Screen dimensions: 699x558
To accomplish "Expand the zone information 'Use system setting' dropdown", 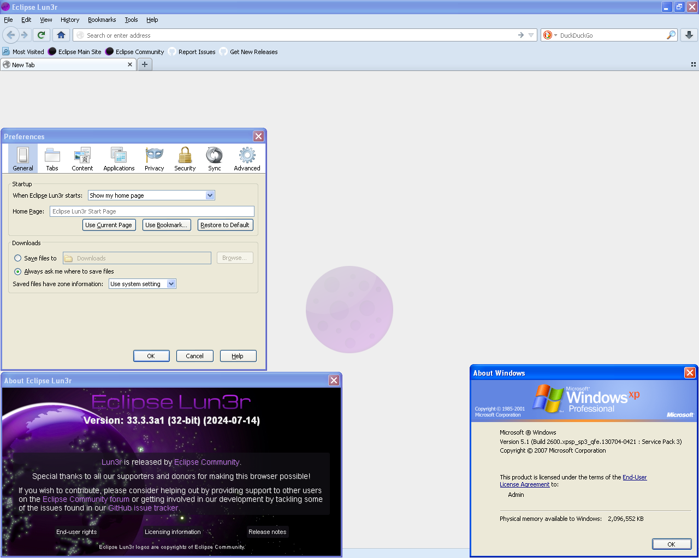I will tap(171, 284).
